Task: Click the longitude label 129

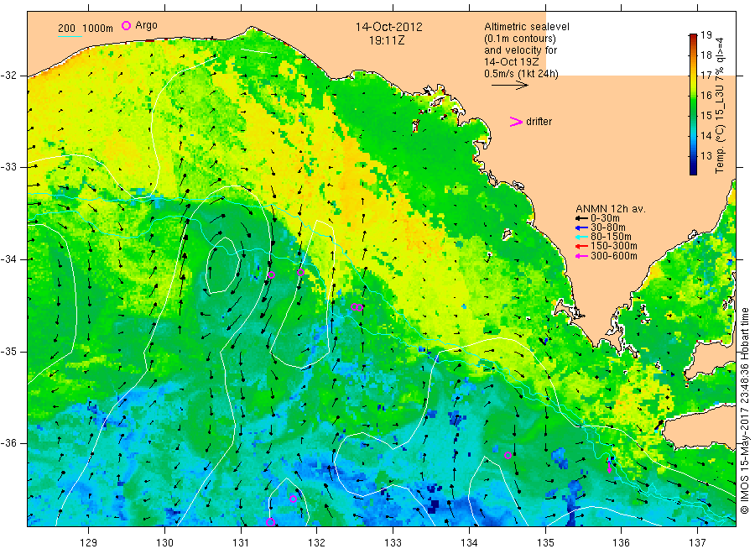Action: [89, 543]
